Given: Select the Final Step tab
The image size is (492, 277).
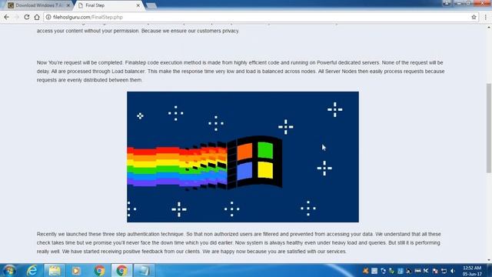Looking at the screenshot, I should click(x=109, y=5).
